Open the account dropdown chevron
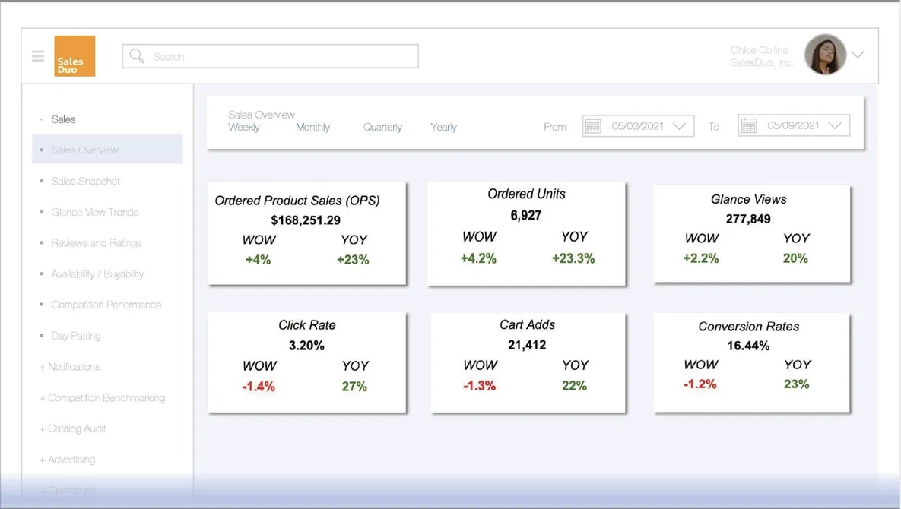The image size is (901, 509). (858, 55)
